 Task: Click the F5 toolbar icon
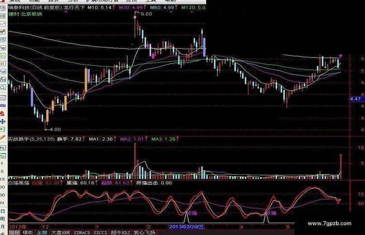pyautogui.click(x=3, y=148)
